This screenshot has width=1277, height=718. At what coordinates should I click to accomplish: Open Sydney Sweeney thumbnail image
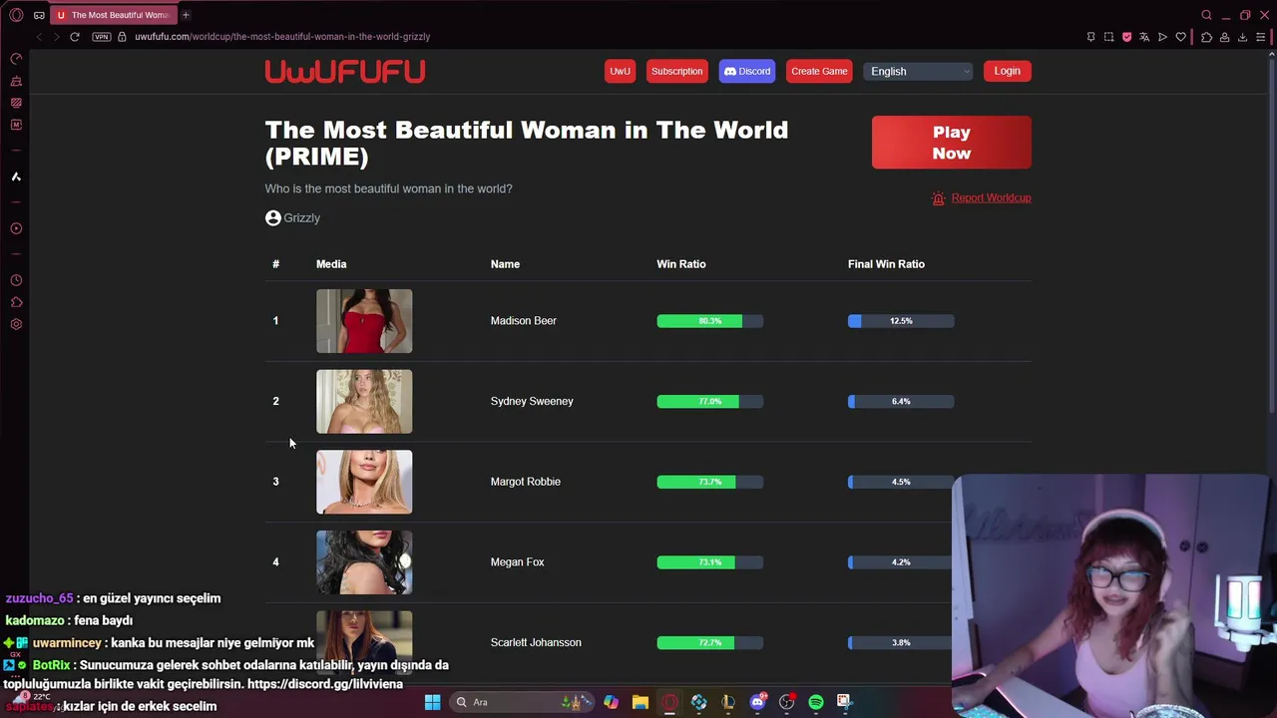[364, 402]
